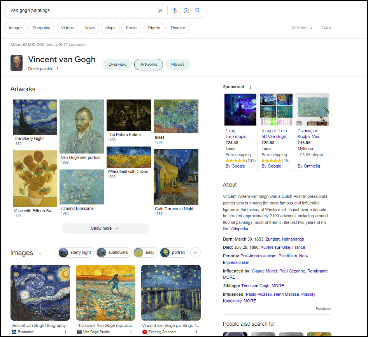Follow the Auvers-sur-Oise link

tap(275, 248)
